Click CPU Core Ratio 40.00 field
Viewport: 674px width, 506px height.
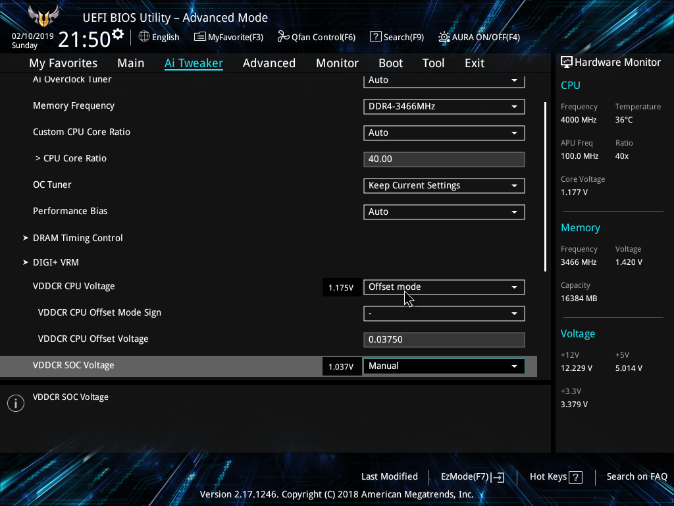(x=444, y=159)
